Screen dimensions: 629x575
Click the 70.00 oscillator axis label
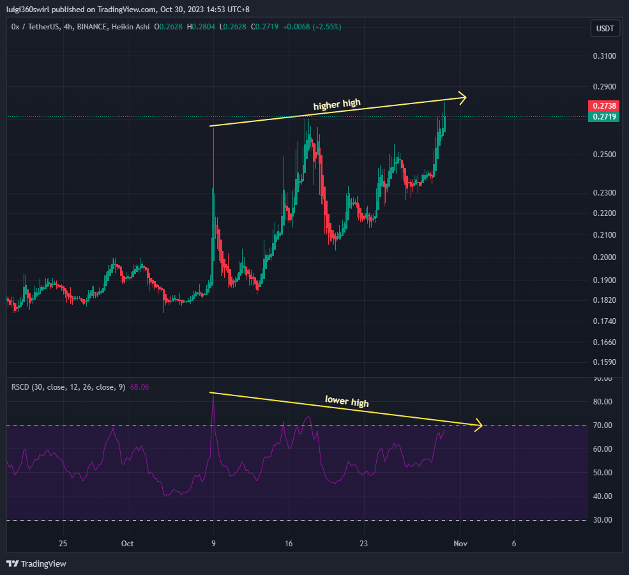603,425
